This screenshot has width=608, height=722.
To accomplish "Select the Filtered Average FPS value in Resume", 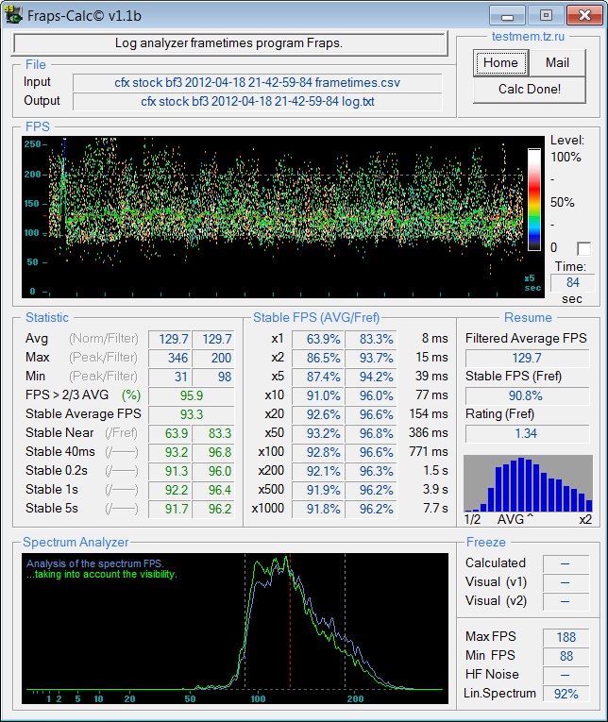I will [526, 359].
